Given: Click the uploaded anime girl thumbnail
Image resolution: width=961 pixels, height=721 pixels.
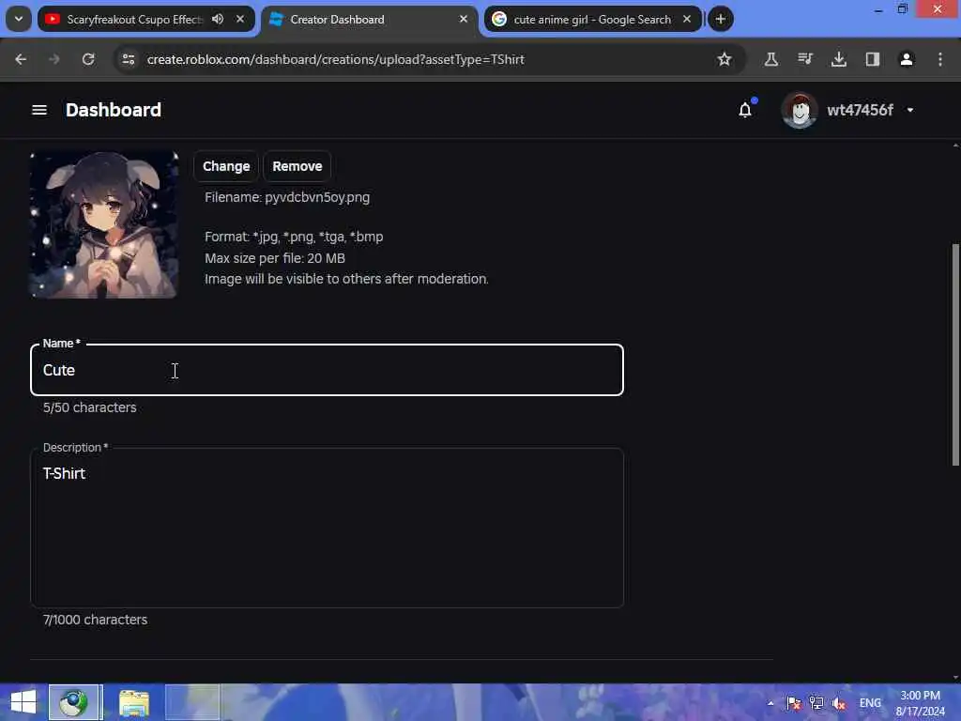Looking at the screenshot, I should tap(104, 225).
